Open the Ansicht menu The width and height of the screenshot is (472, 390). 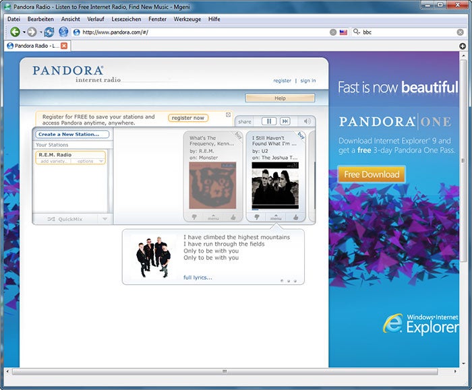[70, 19]
